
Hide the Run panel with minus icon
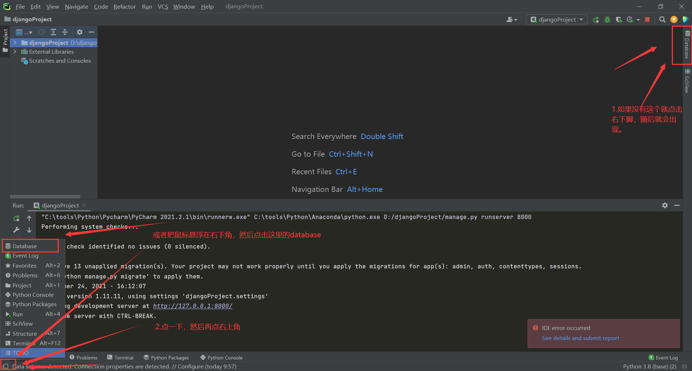click(x=677, y=205)
